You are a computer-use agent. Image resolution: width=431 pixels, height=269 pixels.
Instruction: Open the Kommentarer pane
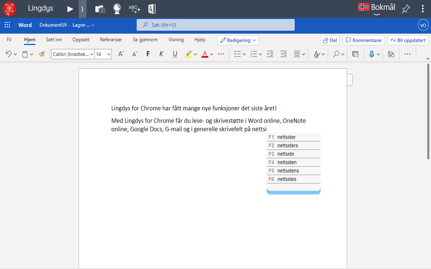point(364,40)
